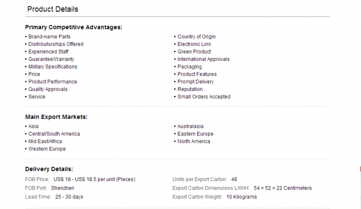Click the FOB Price value text
The image size is (361, 209).
point(94,179)
